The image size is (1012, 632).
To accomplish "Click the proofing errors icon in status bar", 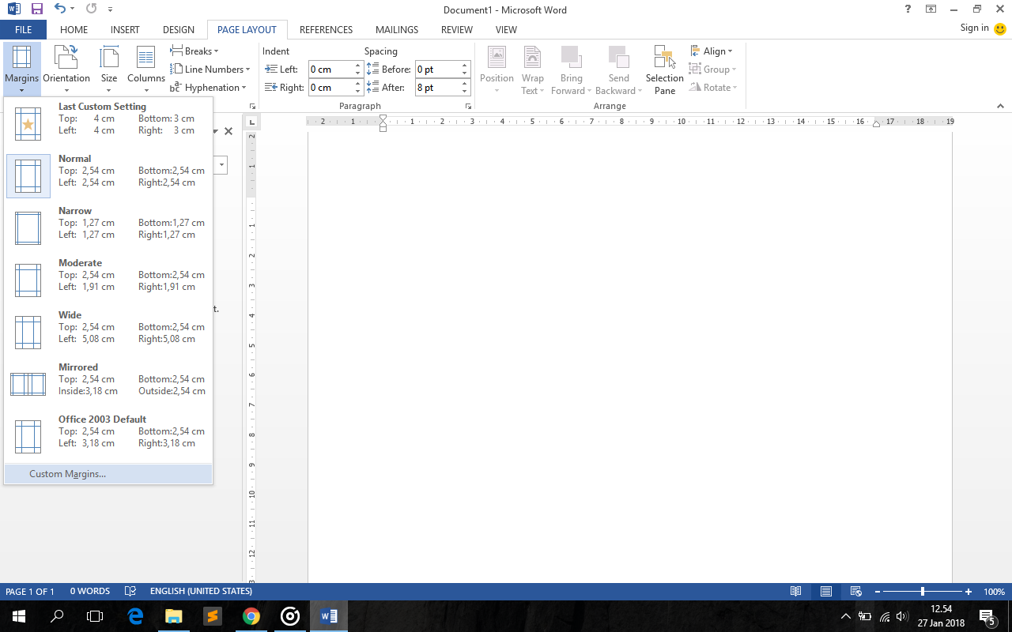I will click(130, 592).
